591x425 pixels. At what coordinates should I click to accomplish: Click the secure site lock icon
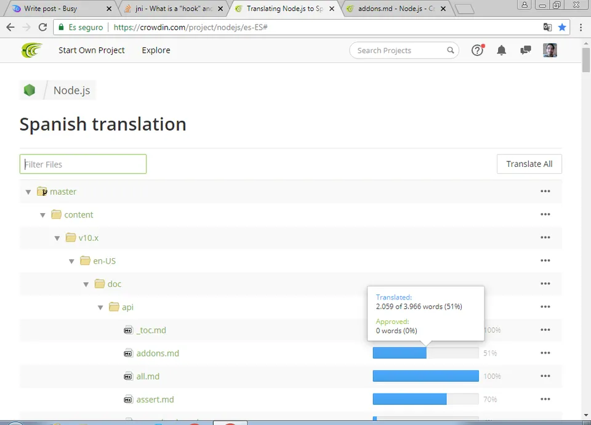(x=62, y=27)
